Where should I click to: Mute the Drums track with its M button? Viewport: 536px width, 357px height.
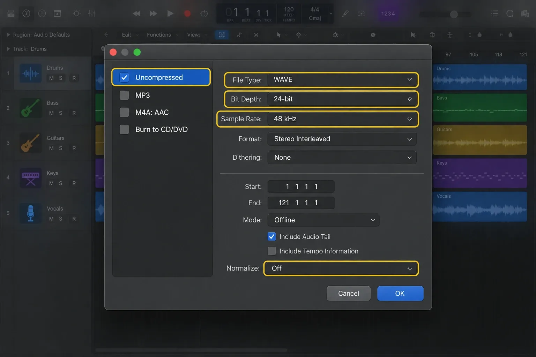[x=51, y=78]
